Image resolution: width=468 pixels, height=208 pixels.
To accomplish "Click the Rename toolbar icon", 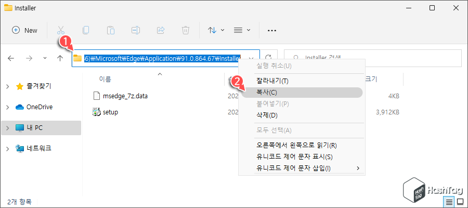I will point(136,30).
